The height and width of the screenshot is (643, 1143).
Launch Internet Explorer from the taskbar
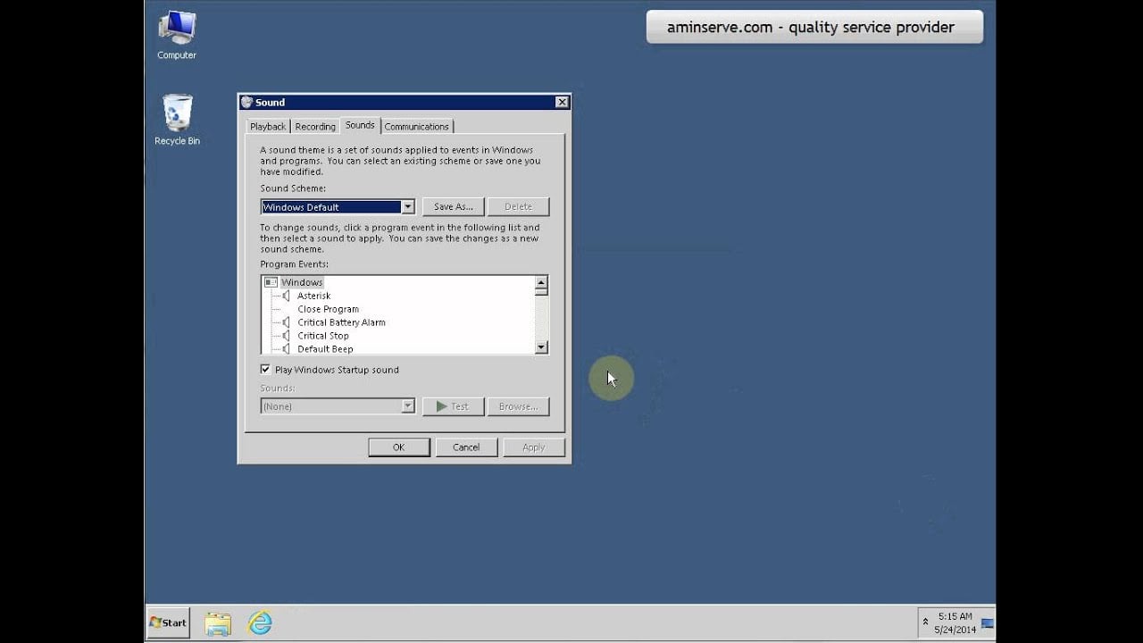[x=260, y=622]
